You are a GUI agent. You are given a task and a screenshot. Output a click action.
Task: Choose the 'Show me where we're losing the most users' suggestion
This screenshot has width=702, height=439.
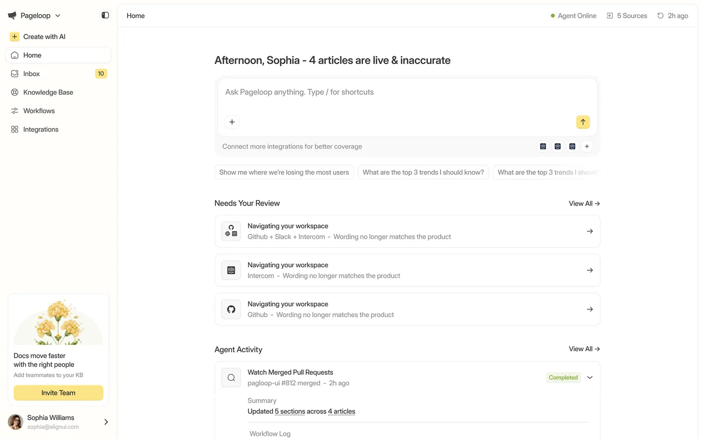click(284, 172)
